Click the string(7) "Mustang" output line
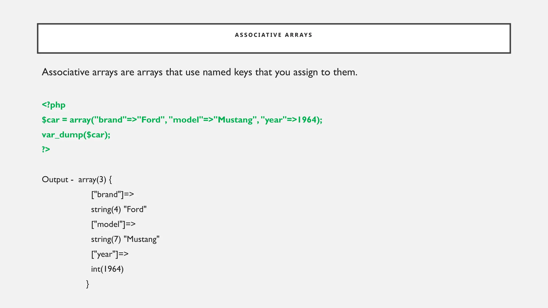The height and width of the screenshot is (308, 548). (x=125, y=239)
